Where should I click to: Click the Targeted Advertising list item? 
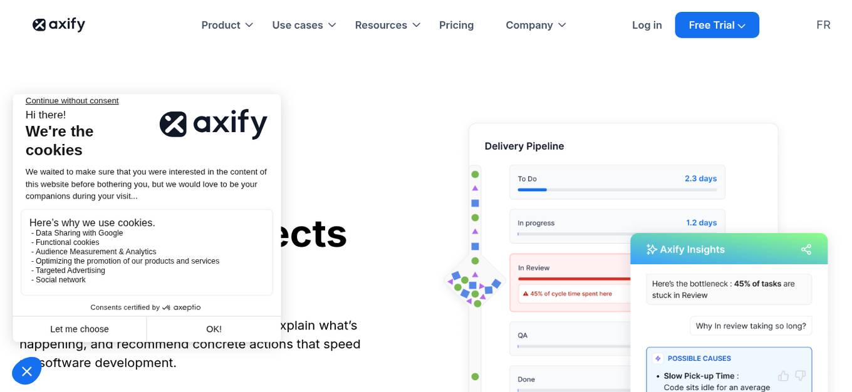tap(69, 270)
